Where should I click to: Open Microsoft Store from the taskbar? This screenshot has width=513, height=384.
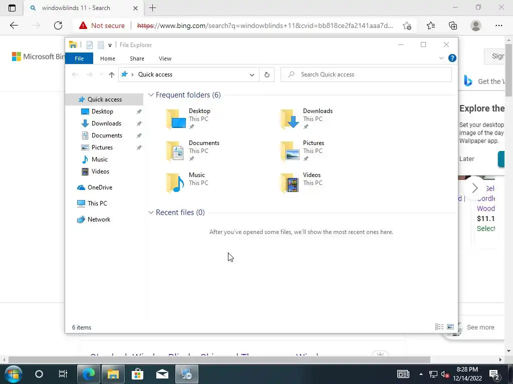pyautogui.click(x=137, y=374)
